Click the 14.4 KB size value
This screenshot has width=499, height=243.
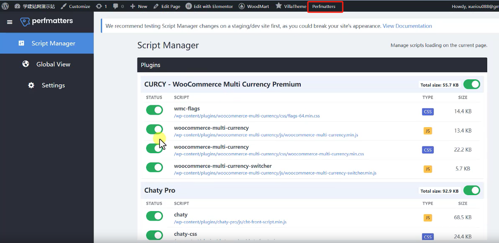pyautogui.click(x=463, y=112)
